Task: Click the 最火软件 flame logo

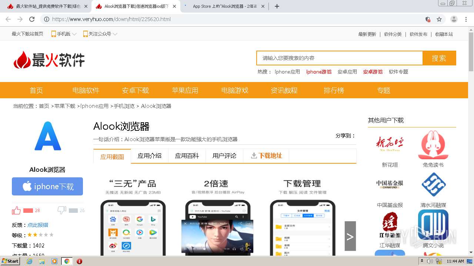Action: point(49,60)
